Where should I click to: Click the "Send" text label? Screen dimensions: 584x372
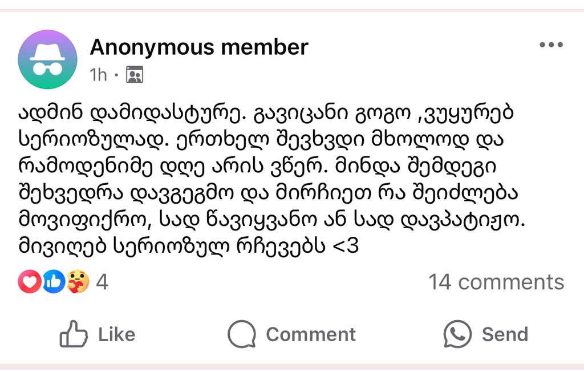pyautogui.click(x=505, y=334)
